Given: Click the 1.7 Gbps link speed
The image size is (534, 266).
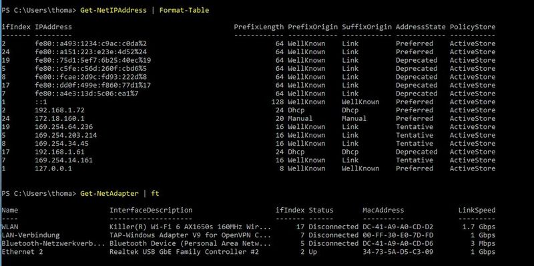Looking at the screenshot, I should [479, 227].
